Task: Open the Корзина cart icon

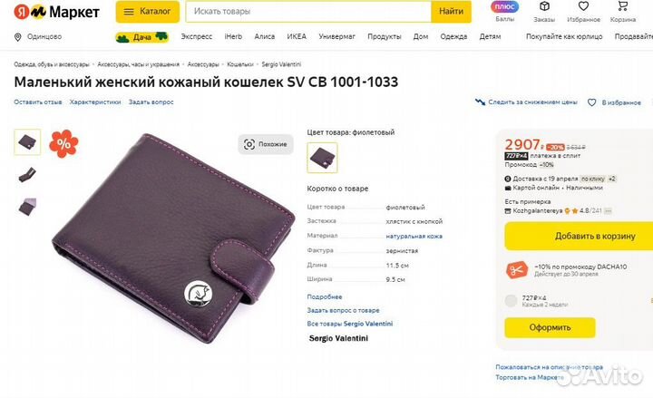Action: [x=622, y=6]
